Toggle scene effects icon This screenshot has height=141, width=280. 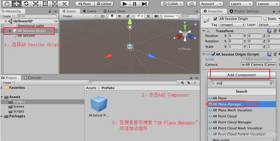pyautogui.click(x=128, y=16)
